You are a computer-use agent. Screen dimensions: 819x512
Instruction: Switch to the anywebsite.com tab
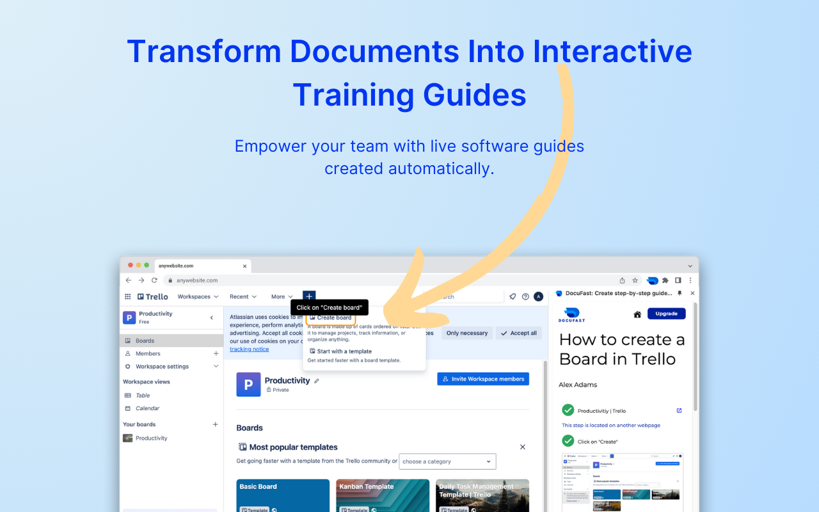[x=203, y=266]
